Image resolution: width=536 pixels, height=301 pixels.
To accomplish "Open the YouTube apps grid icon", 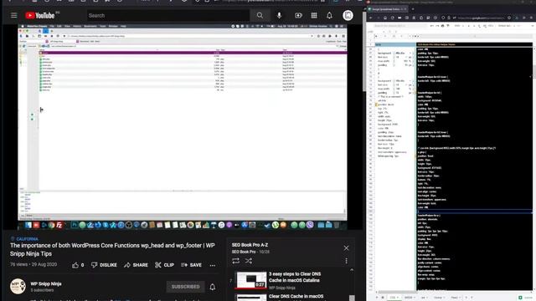I will tap(314, 15).
